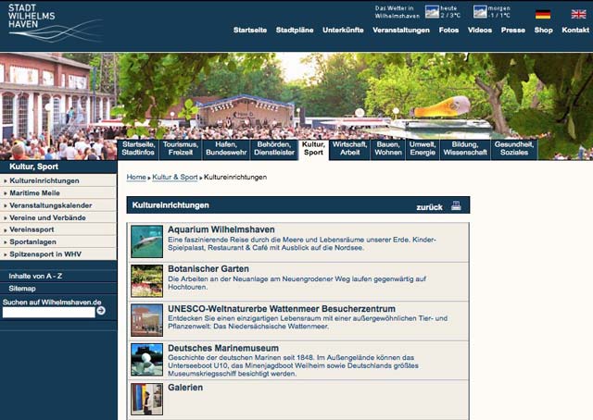The image size is (593, 420).
Task: Select the Umwelt, Energie tab
Action: (x=423, y=149)
